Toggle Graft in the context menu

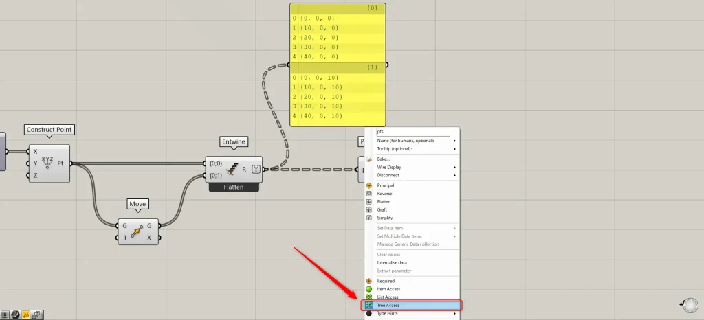coord(384,209)
